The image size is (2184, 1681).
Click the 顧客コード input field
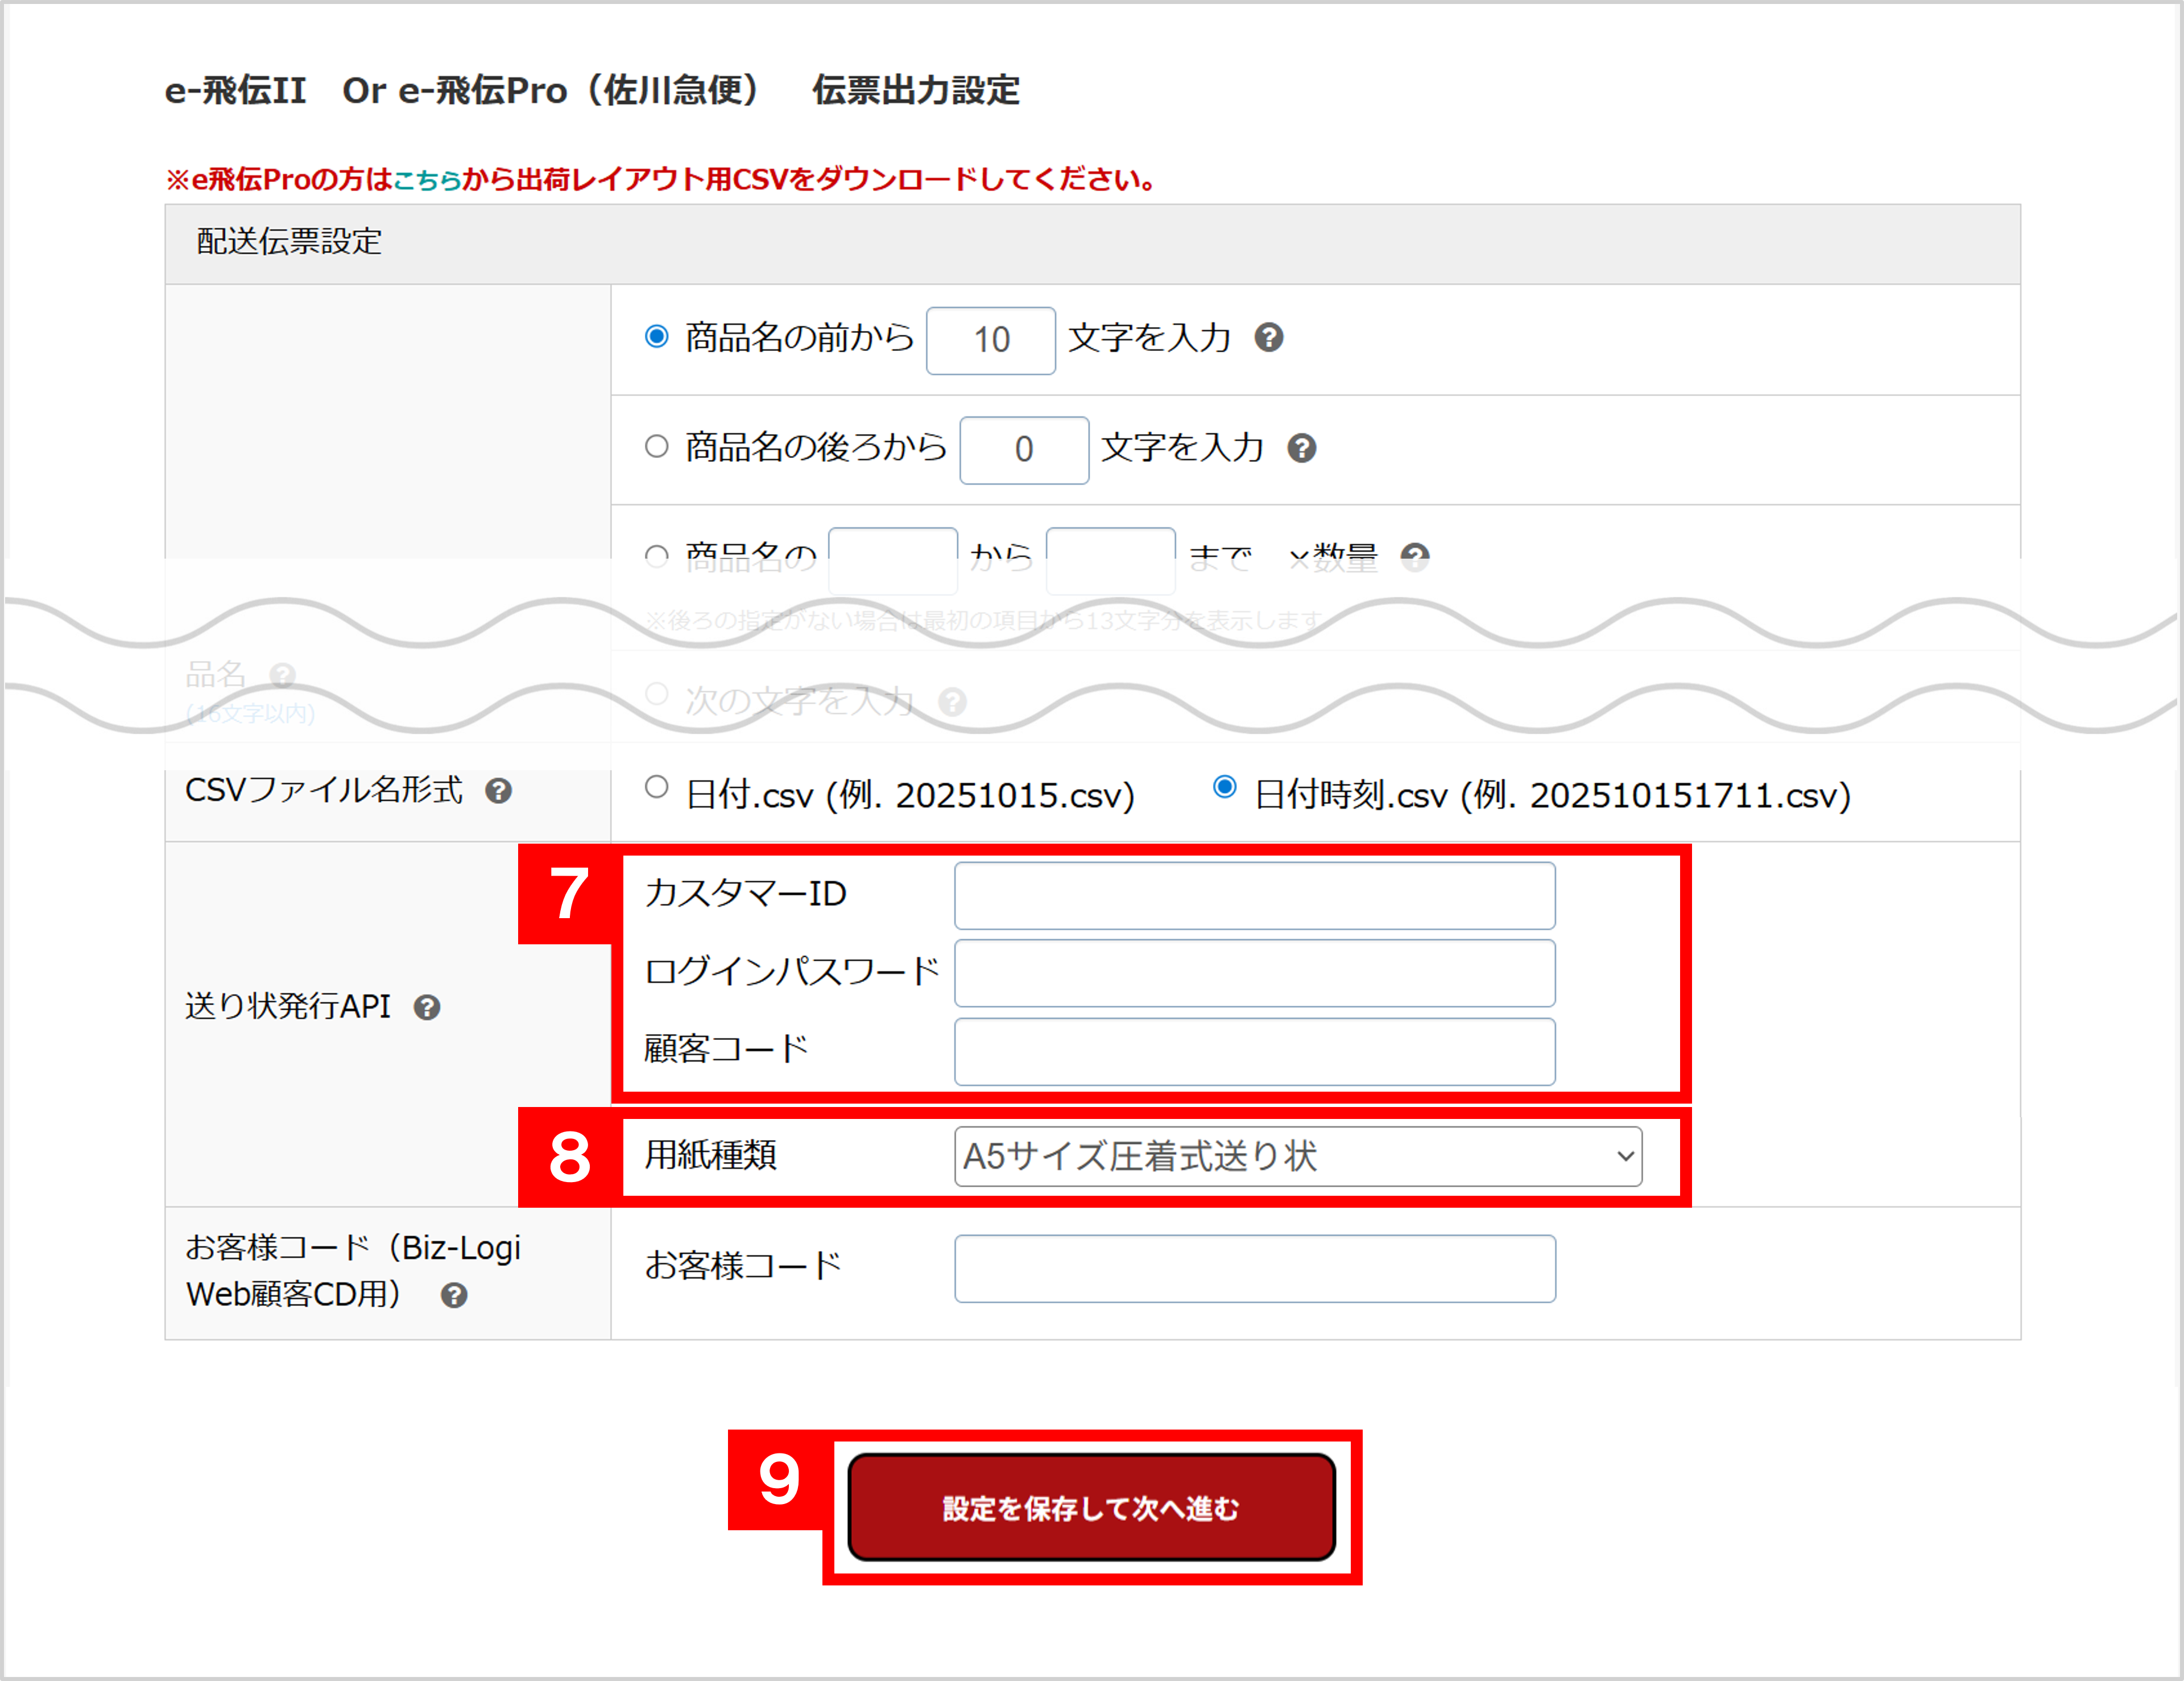pyautogui.click(x=1254, y=1052)
